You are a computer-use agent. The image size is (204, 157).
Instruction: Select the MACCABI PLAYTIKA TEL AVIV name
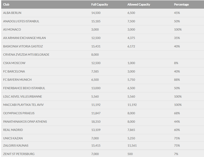coord(23,105)
